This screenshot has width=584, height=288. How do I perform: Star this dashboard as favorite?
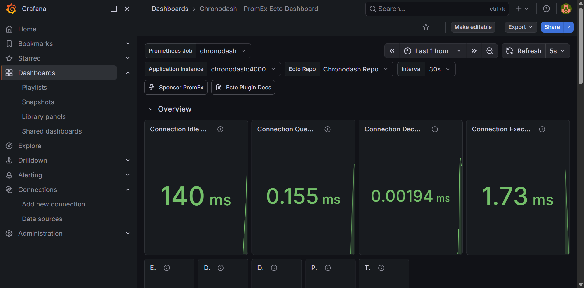click(x=426, y=27)
